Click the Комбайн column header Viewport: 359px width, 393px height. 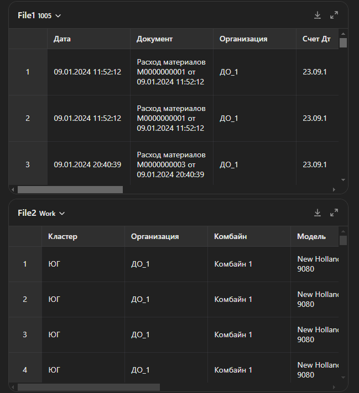(230, 237)
